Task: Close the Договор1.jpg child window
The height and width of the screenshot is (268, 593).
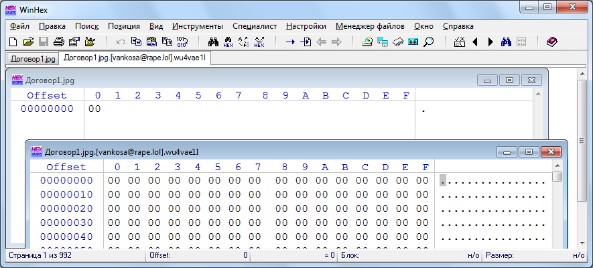Action: (531, 80)
